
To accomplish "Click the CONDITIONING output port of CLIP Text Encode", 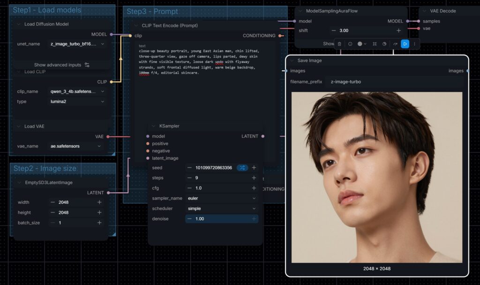I will point(280,36).
